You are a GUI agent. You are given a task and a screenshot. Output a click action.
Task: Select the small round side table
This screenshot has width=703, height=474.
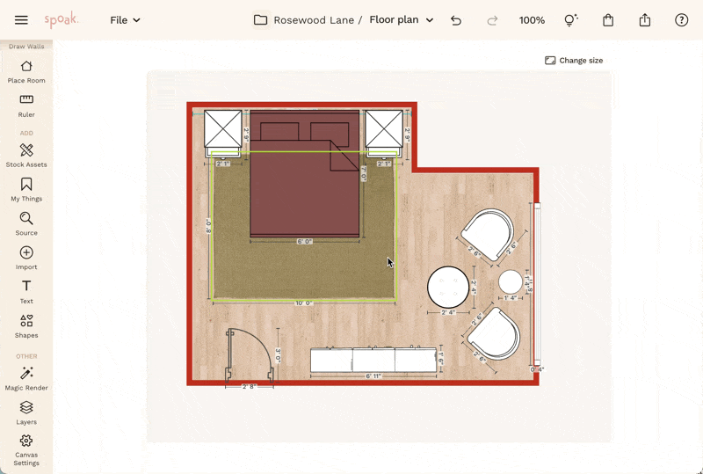coord(511,282)
